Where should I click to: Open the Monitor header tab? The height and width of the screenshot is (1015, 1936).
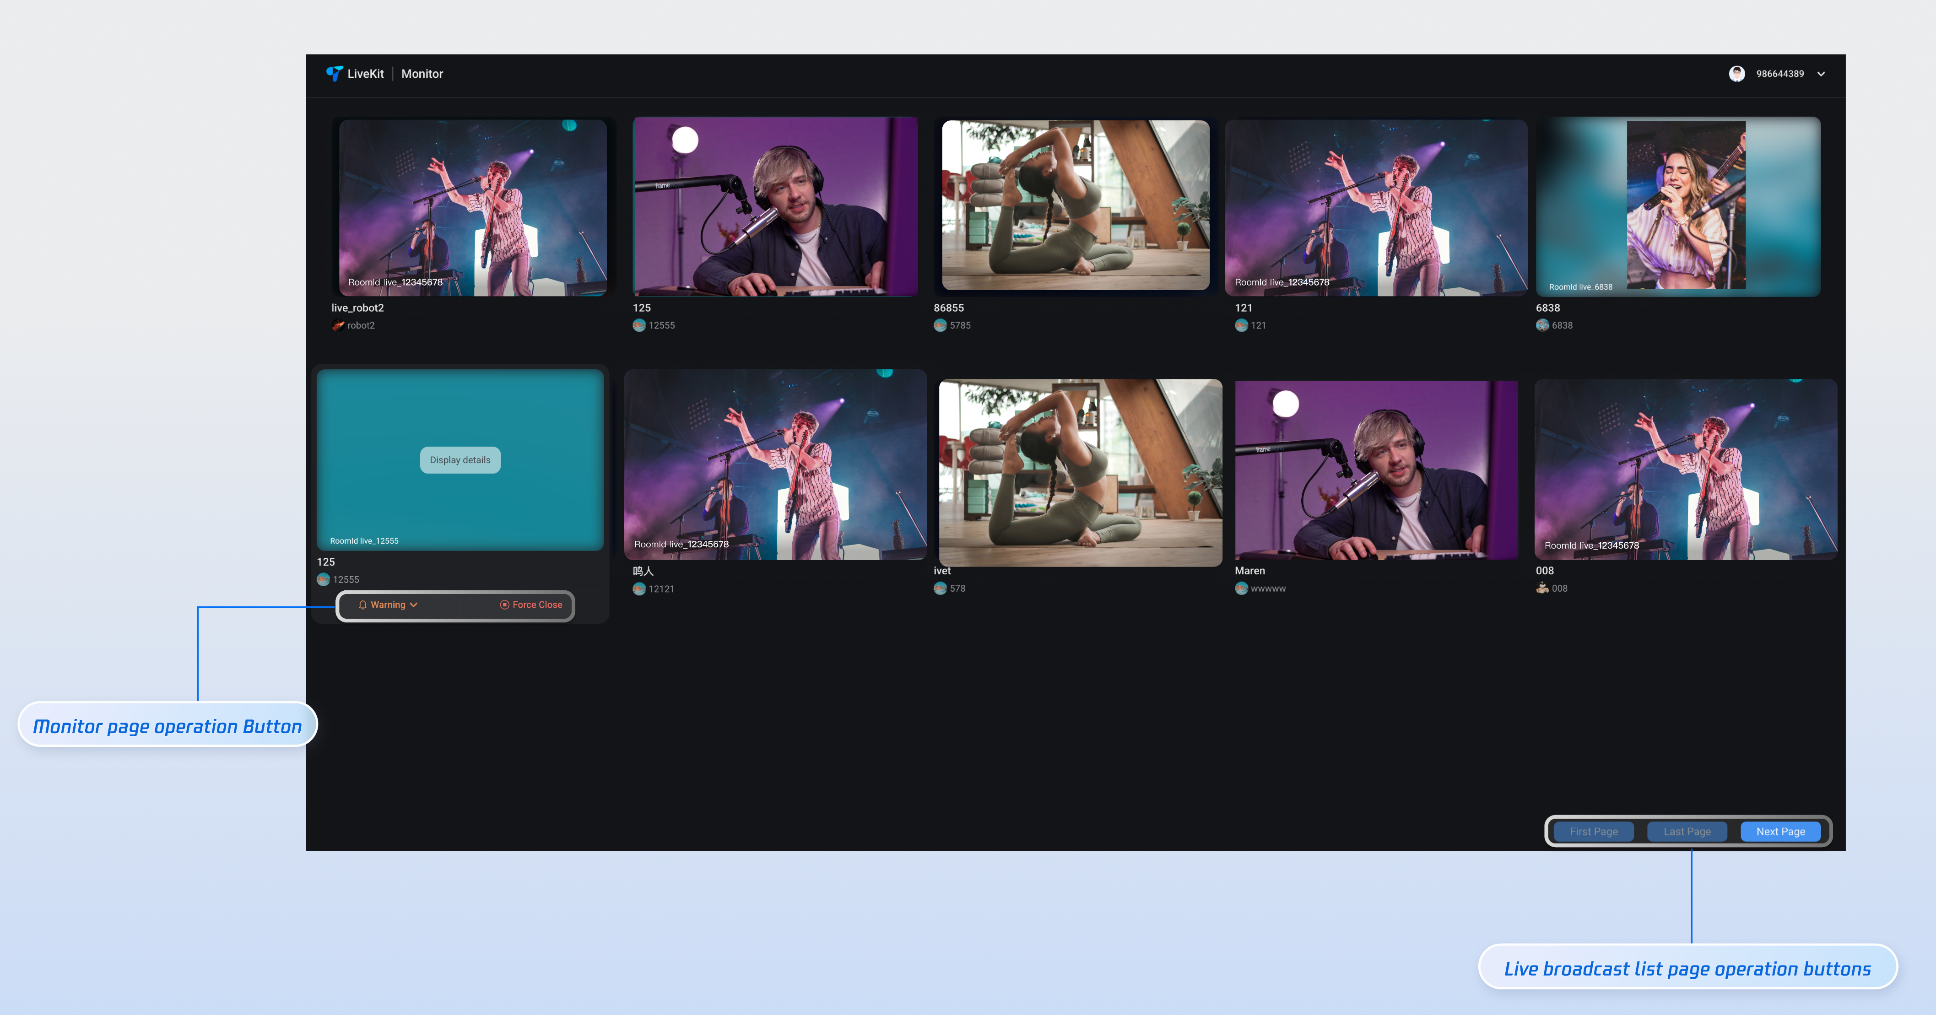(x=422, y=74)
